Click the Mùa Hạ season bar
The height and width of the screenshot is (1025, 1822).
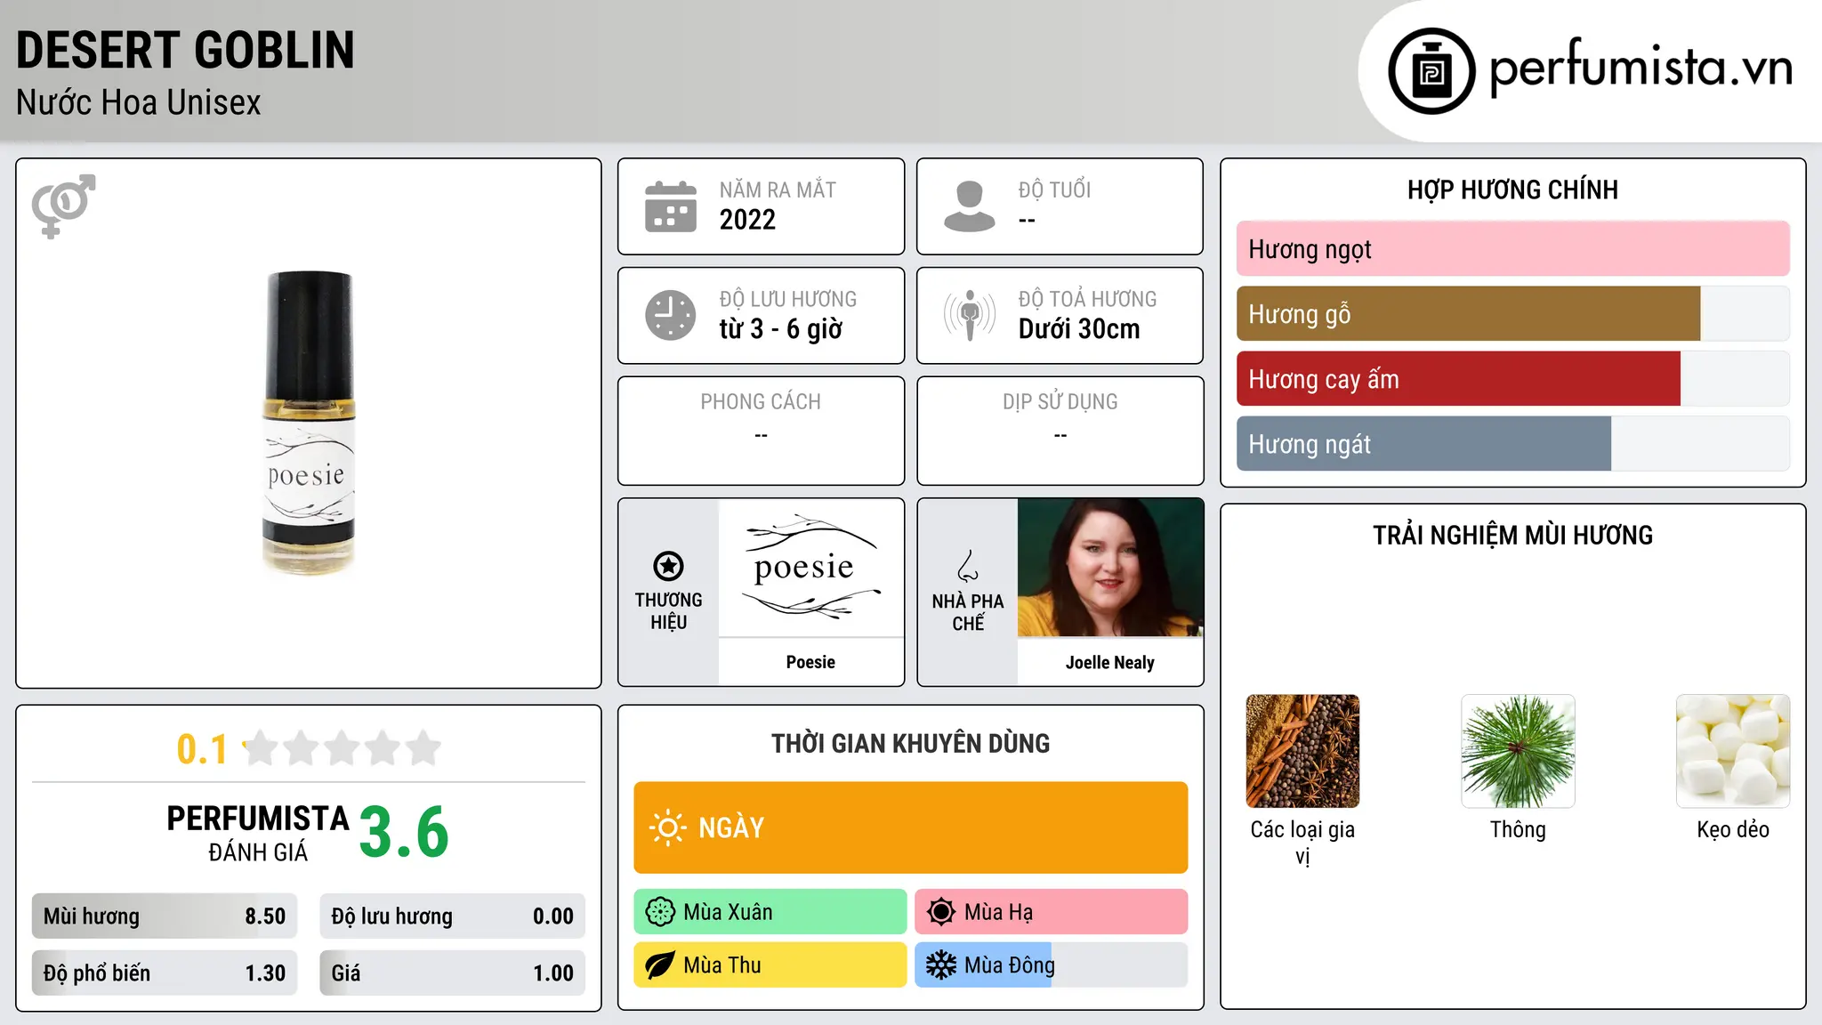(x=1051, y=912)
